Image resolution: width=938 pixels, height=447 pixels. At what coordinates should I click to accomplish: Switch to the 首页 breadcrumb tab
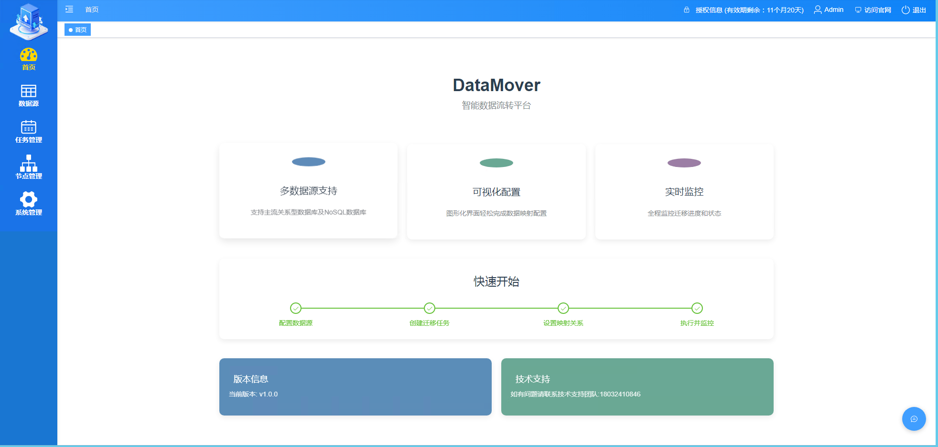[77, 29]
